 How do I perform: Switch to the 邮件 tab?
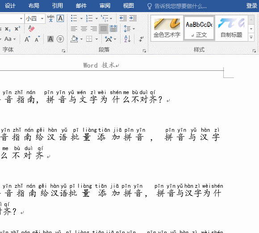81,6
